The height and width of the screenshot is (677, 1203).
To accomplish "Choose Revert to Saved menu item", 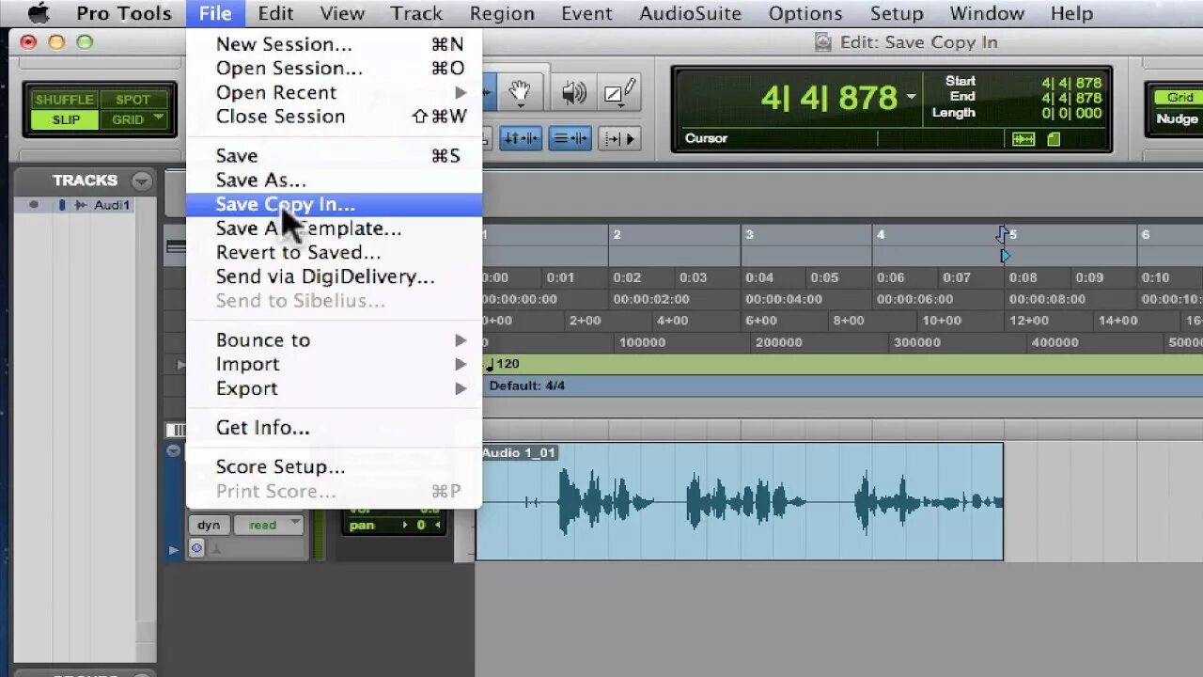I will click(334, 252).
